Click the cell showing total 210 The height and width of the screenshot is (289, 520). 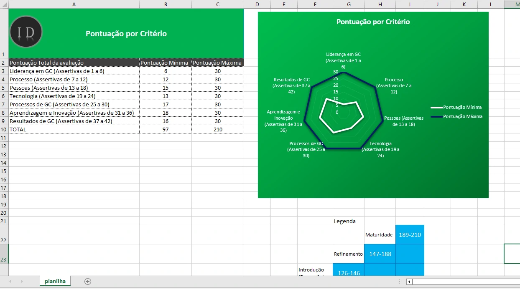click(x=217, y=129)
